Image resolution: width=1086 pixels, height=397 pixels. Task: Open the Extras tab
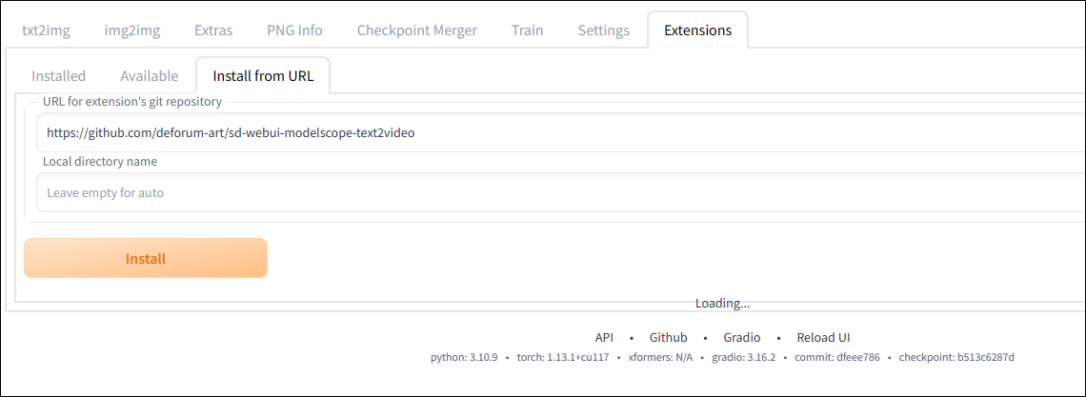pyautogui.click(x=213, y=30)
